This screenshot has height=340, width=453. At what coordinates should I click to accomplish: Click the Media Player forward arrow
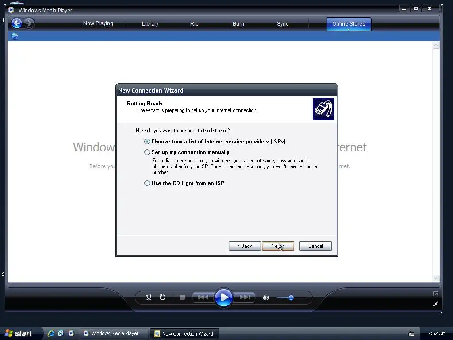pyautogui.click(x=28, y=23)
